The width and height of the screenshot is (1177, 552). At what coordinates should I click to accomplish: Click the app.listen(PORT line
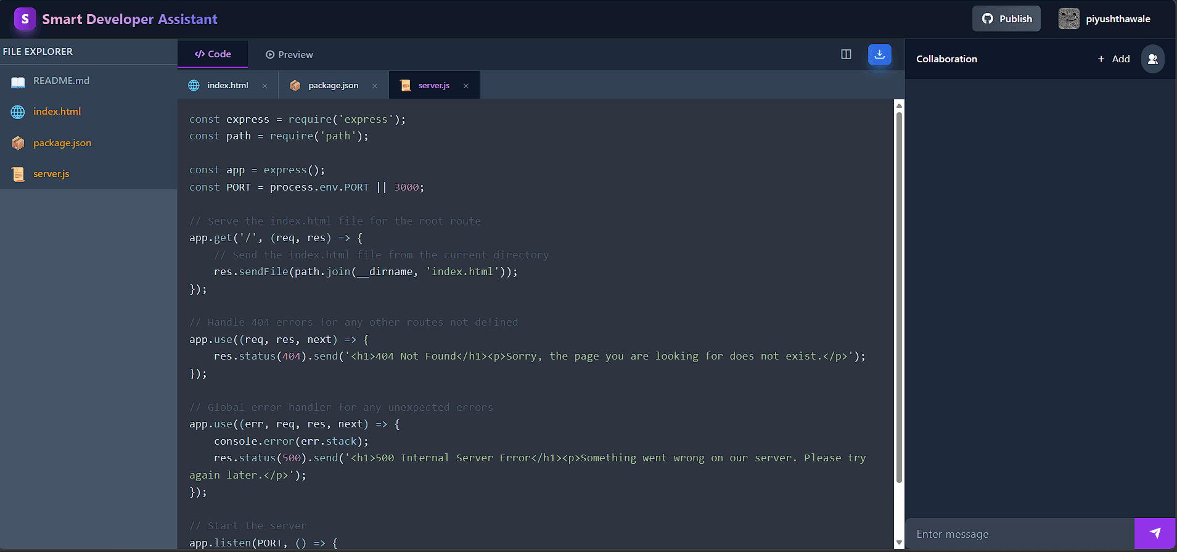[263, 543]
